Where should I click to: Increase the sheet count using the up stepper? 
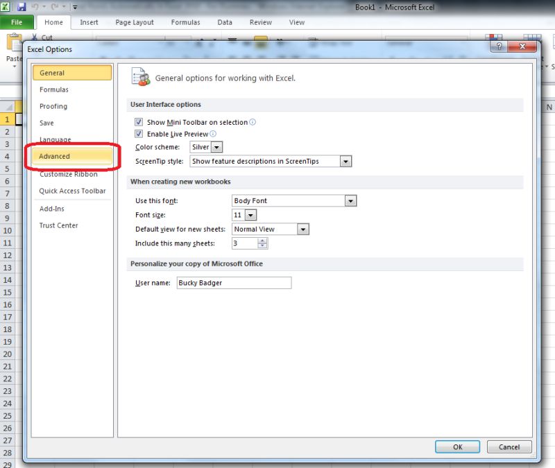(262, 241)
